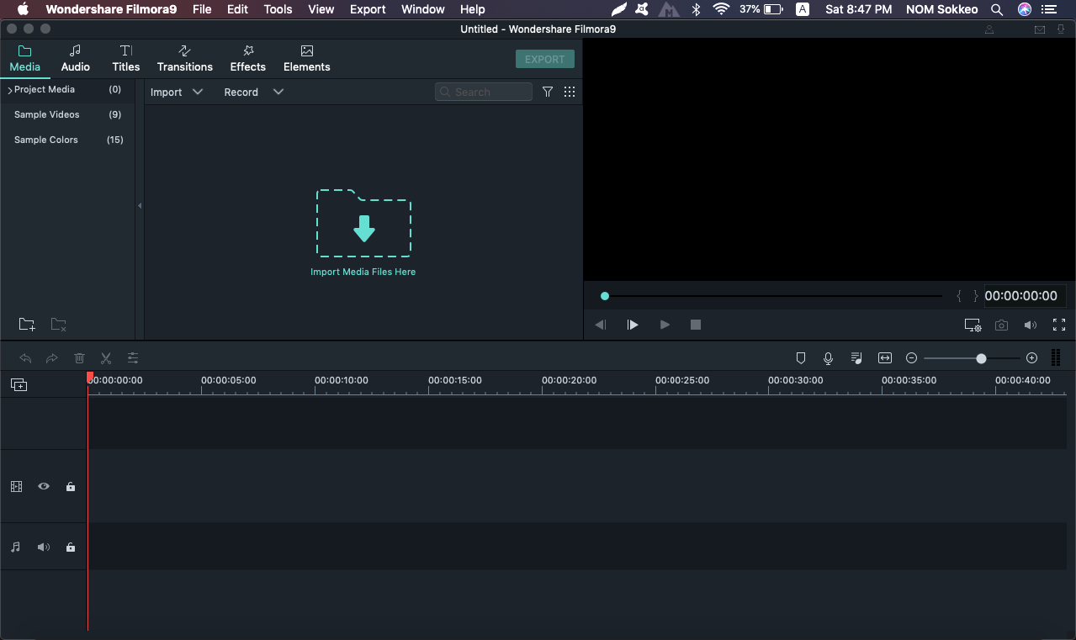Viewport: 1076px width, 640px height.
Task: Click the Delete trash icon
Action: point(79,358)
